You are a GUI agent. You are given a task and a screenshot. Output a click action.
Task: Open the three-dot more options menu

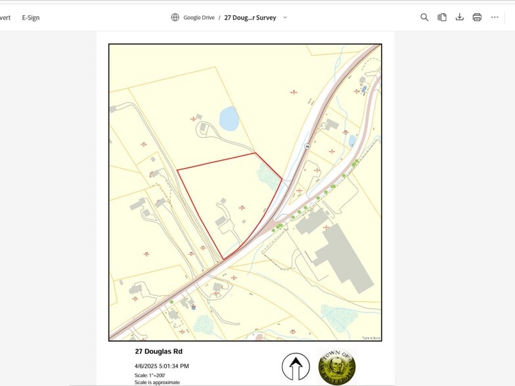(495, 17)
